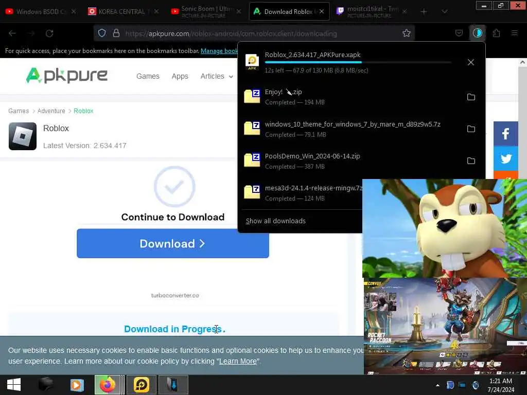
Task: Share on Twitter sidebar button
Action: coord(505,158)
